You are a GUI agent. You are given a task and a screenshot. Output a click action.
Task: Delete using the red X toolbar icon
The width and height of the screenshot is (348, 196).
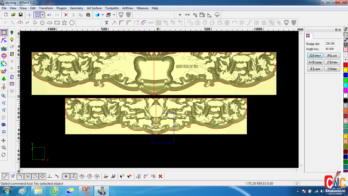[66, 15]
